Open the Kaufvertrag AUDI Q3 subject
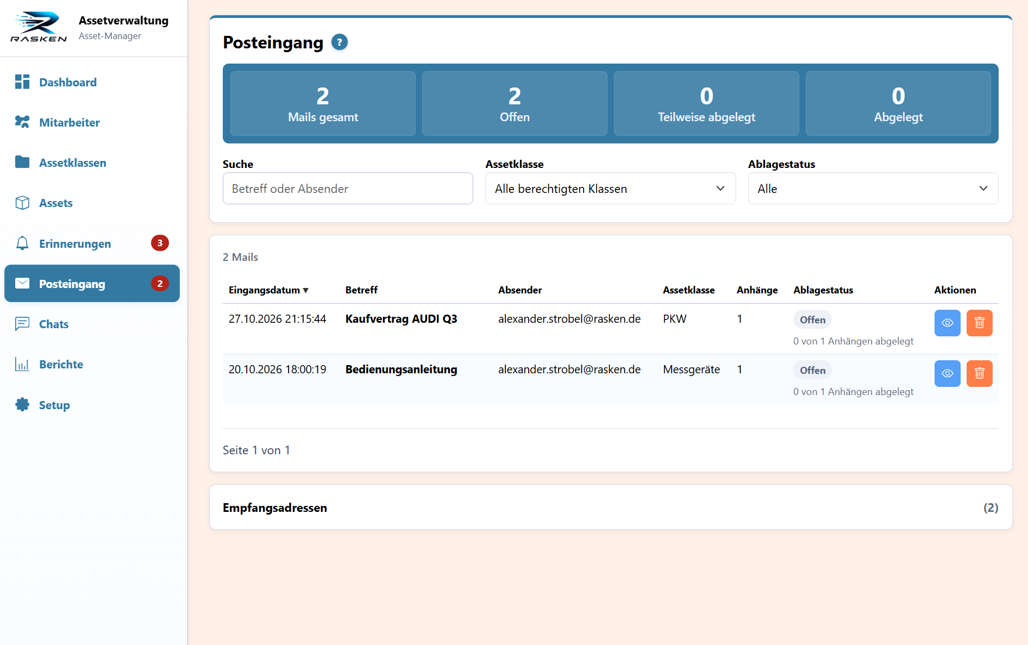This screenshot has height=645, width=1028. (401, 319)
